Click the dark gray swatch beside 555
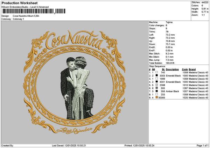Image resolution: width=210 pixels, height=148 pixels. (156, 88)
